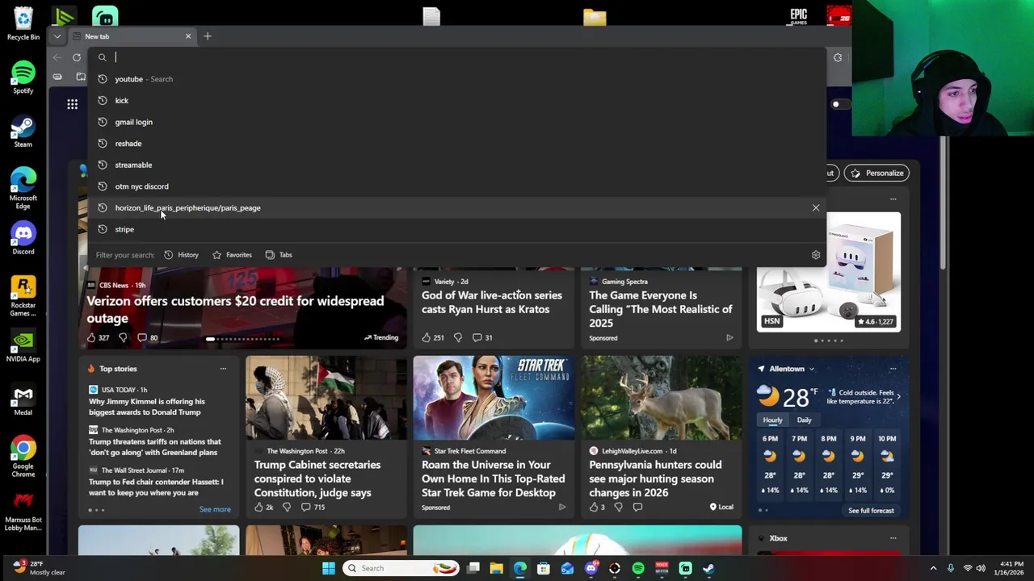Open Spotify from the taskbar

pos(638,568)
